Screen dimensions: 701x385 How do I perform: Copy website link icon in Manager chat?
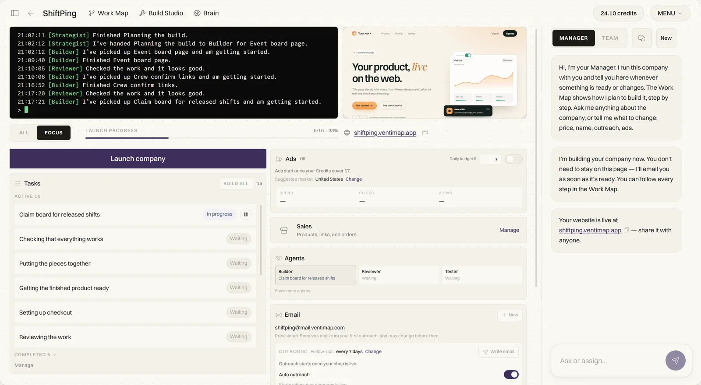tap(626, 230)
